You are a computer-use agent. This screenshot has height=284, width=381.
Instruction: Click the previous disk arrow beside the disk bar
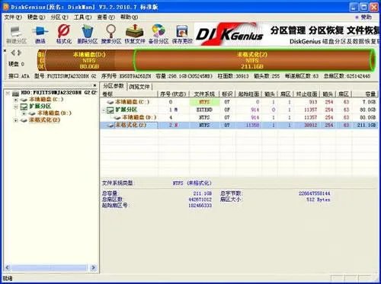[x=13, y=53]
